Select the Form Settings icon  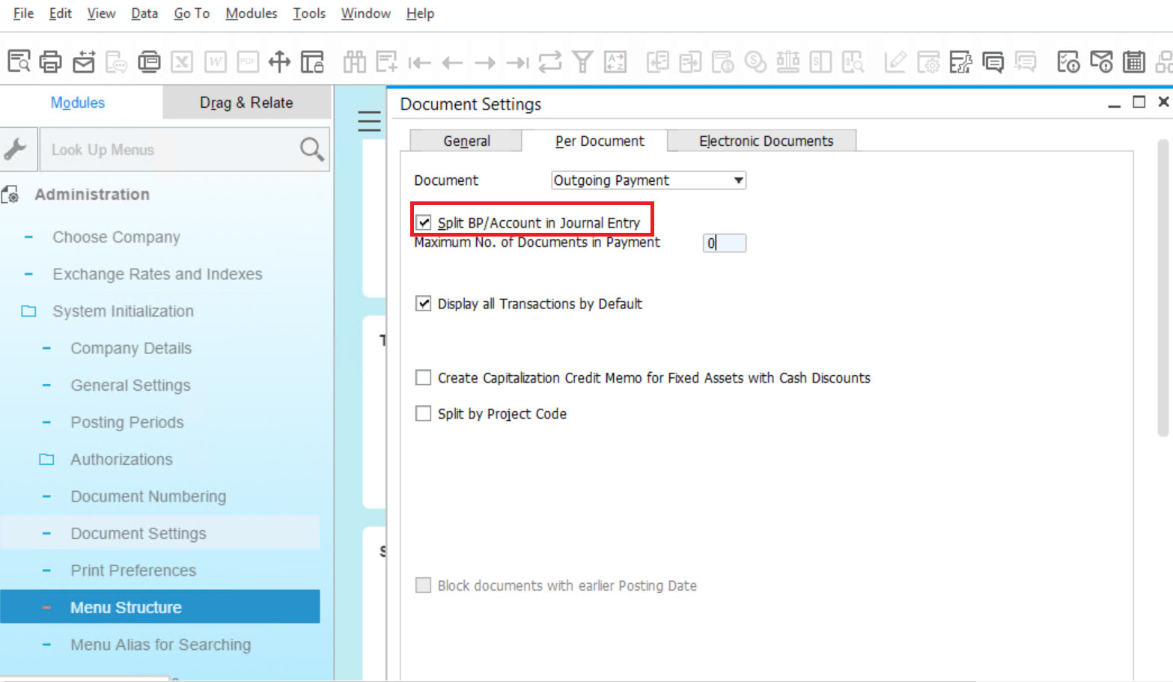point(928,61)
